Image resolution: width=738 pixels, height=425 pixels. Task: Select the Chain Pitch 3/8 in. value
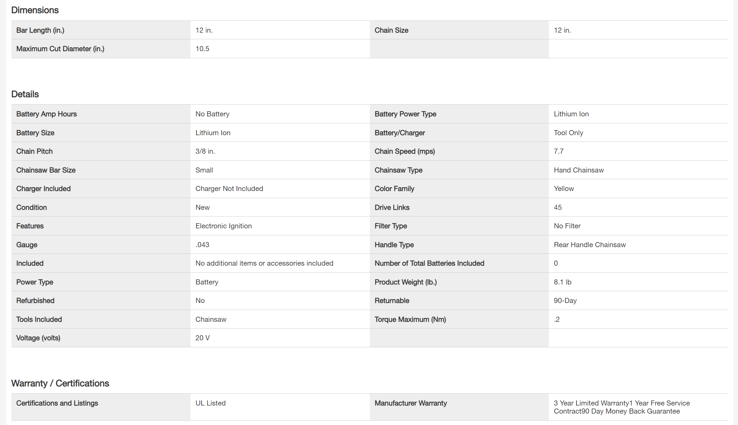click(205, 151)
